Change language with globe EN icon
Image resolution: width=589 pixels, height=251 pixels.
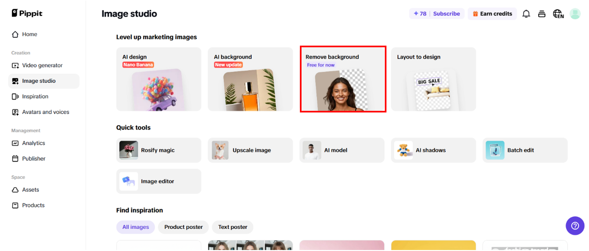558,14
